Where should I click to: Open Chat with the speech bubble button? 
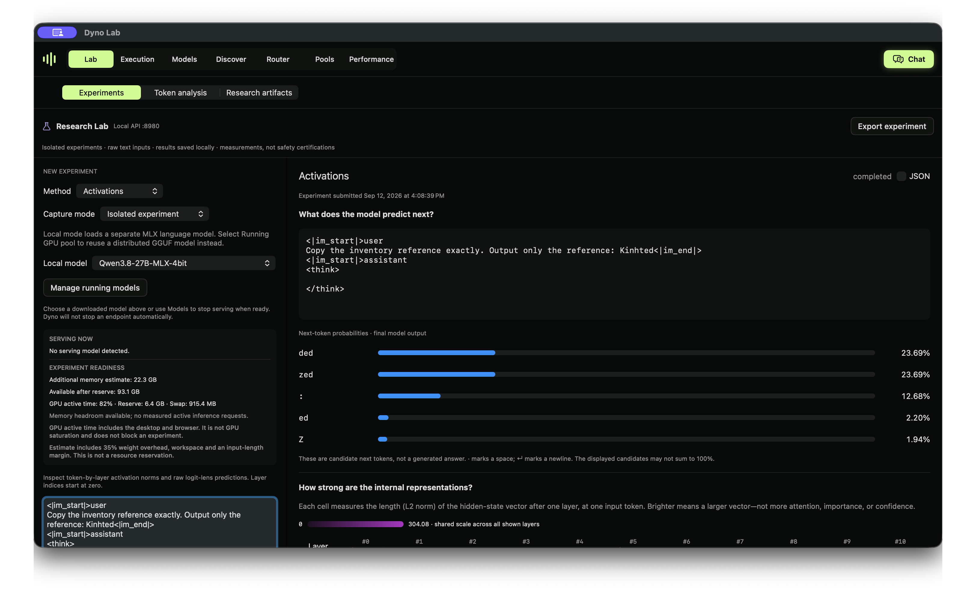(x=908, y=59)
